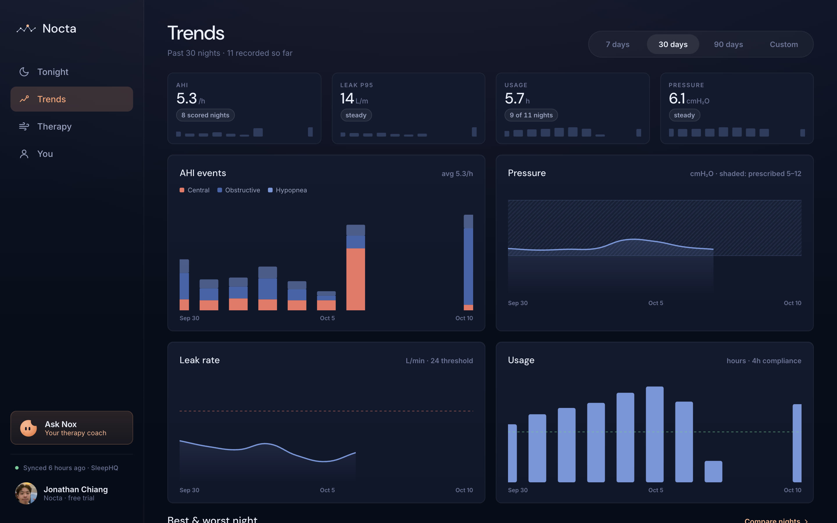Click the pressure trend line peak
Screen dimensions: 837x523
pos(634,239)
